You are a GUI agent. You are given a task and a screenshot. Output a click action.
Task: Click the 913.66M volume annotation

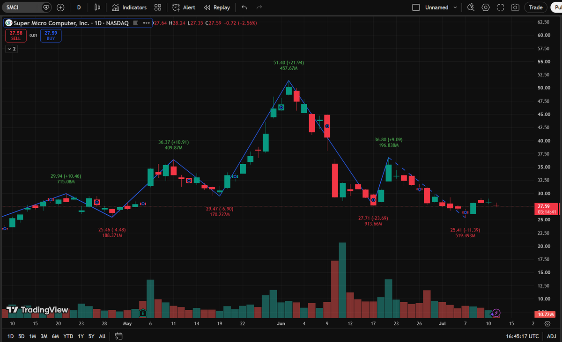[373, 224]
